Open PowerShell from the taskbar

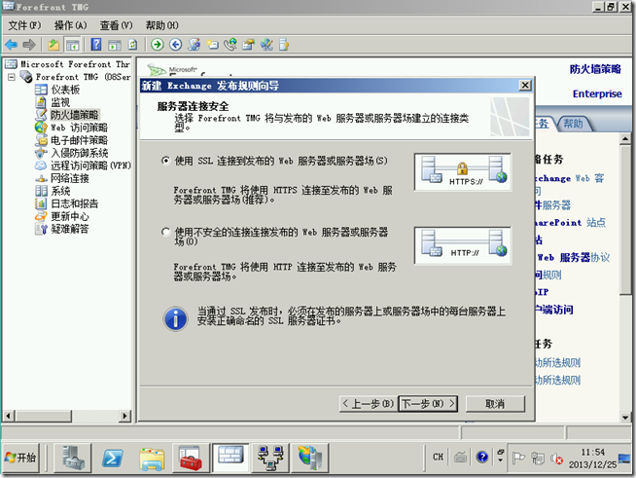[x=113, y=458]
